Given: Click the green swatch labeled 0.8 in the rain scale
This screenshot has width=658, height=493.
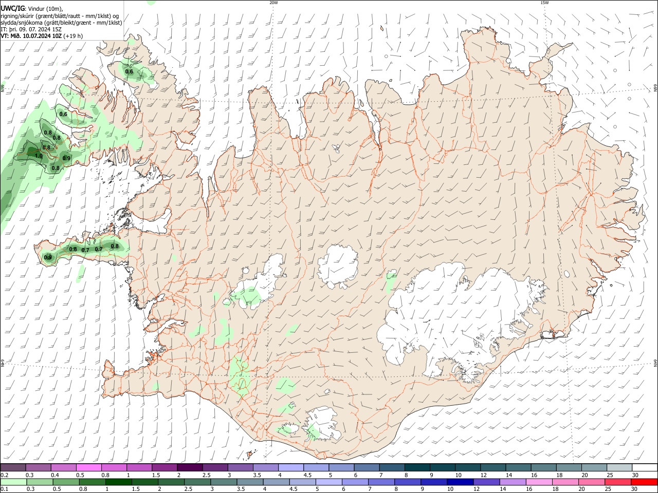Looking at the screenshot, I should pyautogui.click(x=92, y=482).
